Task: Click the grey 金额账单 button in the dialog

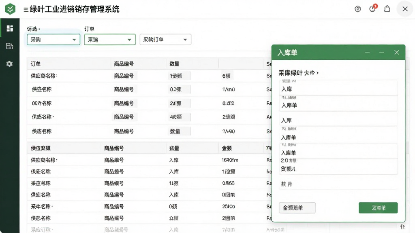Action: 297,208
